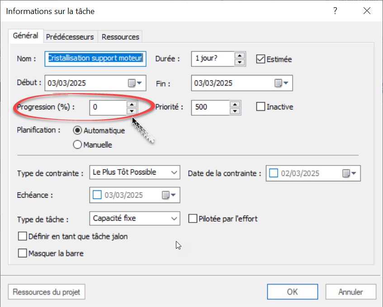Open the Début date calendar picker

point(135,83)
